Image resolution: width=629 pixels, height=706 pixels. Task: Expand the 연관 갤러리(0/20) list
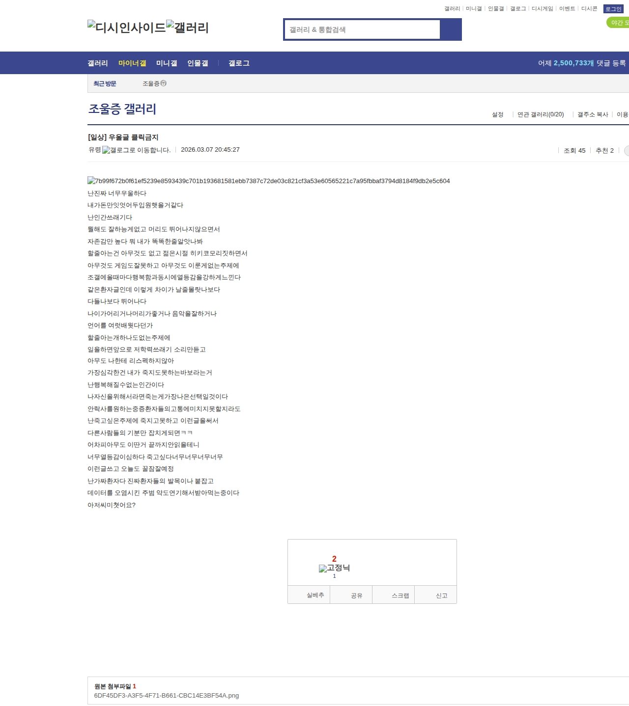540,114
